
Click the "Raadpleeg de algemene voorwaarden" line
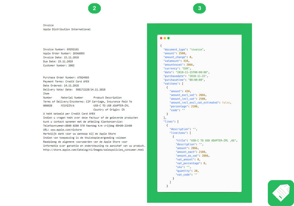pos(85,142)
